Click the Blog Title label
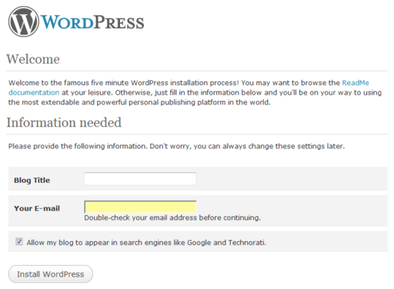The width and height of the screenshot is (394, 289). pyautogui.click(x=32, y=180)
